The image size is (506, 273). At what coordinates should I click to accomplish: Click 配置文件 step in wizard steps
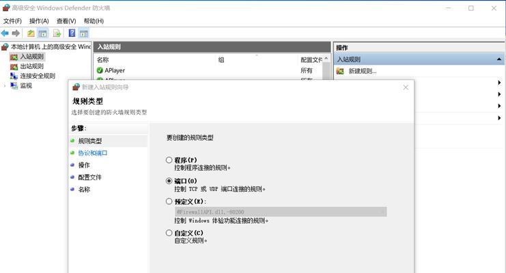pos(89,177)
